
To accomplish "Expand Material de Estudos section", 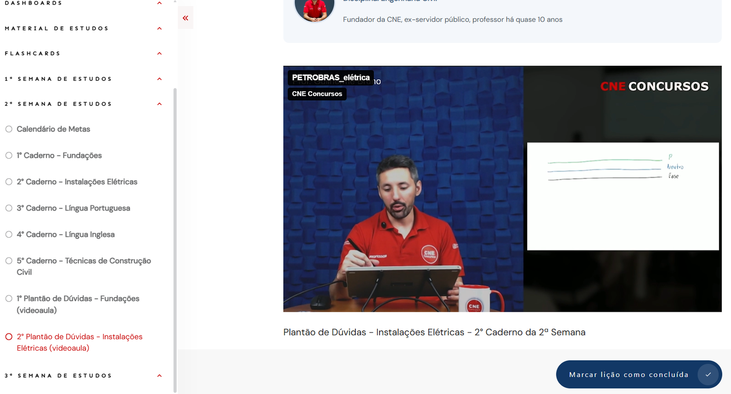I will (x=159, y=28).
